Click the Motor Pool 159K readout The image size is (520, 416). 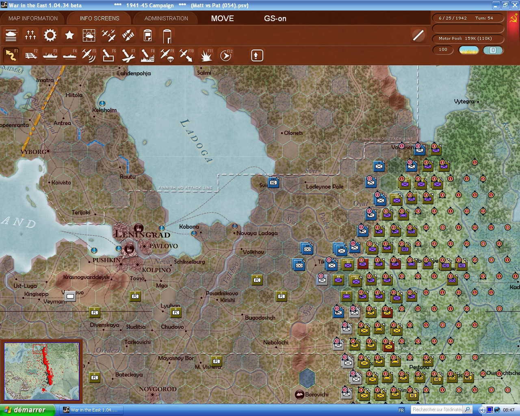(x=468, y=39)
